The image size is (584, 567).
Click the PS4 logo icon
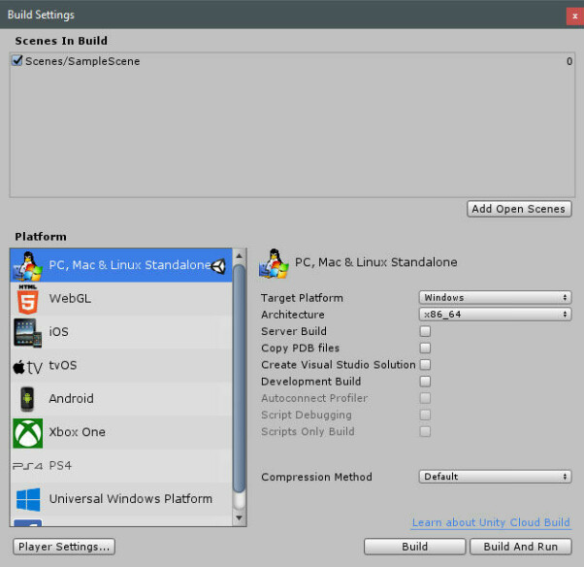click(27, 466)
